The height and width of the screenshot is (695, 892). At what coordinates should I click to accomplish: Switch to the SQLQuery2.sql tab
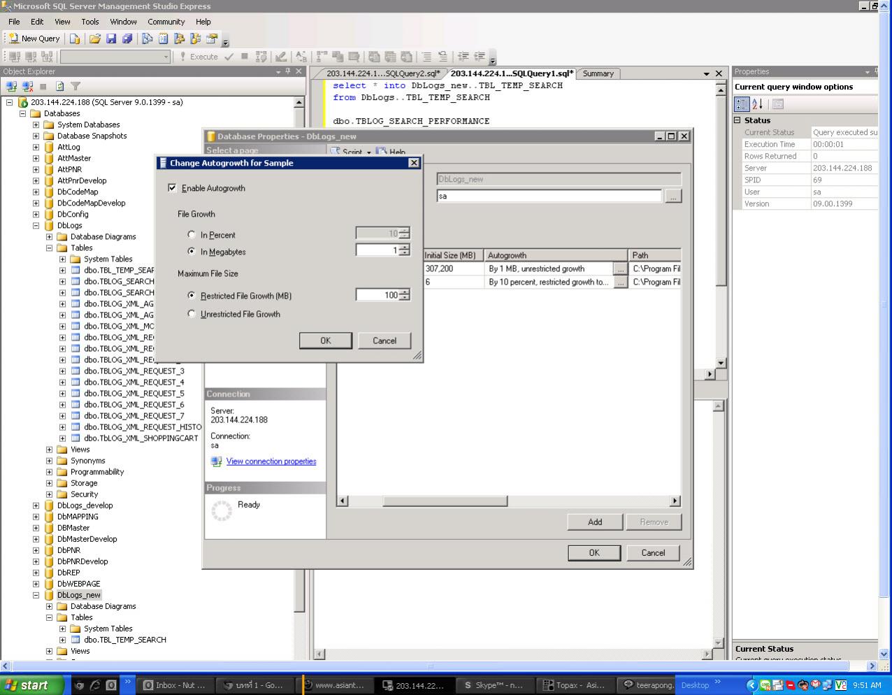pyautogui.click(x=382, y=73)
